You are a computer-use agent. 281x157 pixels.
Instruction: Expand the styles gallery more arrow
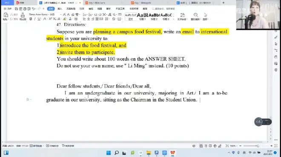(x=173, y=19)
